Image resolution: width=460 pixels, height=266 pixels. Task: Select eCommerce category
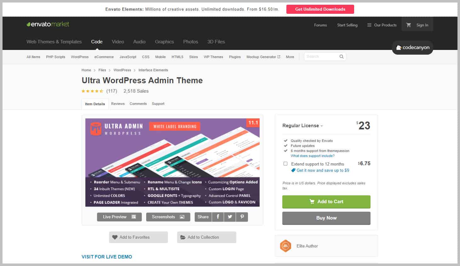pyautogui.click(x=104, y=57)
